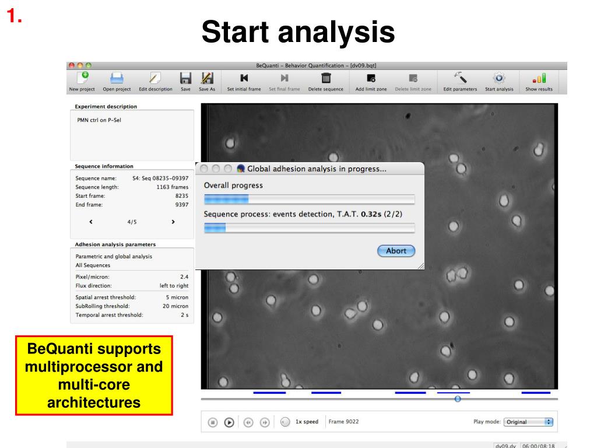The height and width of the screenshot is (448, 597).
Task: Click dialog resize grip corner
Action: coord(421,266)
